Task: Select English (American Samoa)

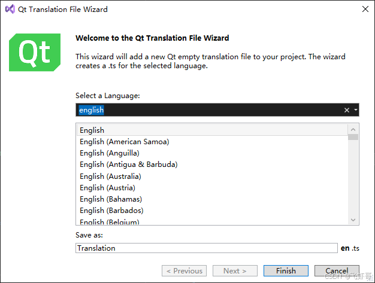Action: [212, 142]
